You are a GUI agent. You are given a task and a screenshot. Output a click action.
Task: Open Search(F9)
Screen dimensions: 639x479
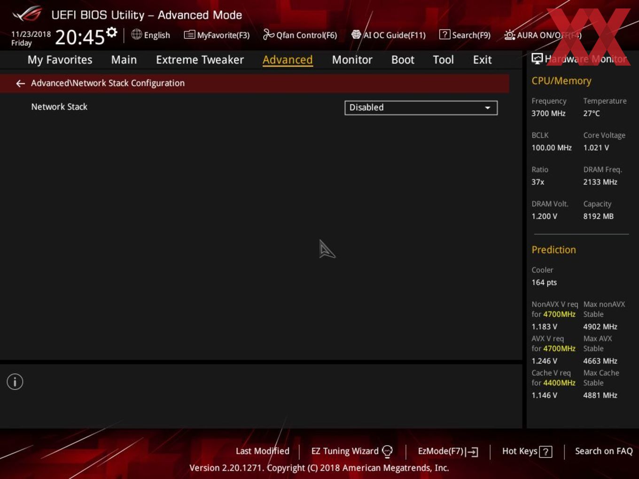point(471,35)
